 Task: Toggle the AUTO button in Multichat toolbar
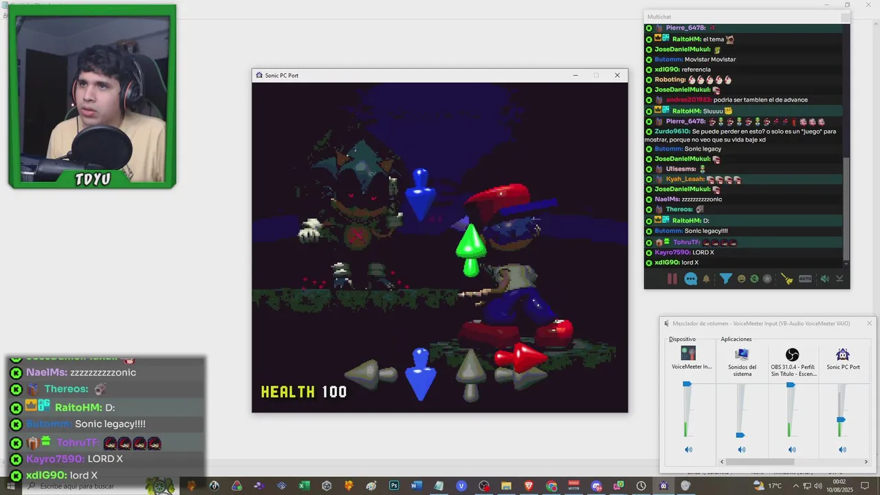(x=805, y=278)
